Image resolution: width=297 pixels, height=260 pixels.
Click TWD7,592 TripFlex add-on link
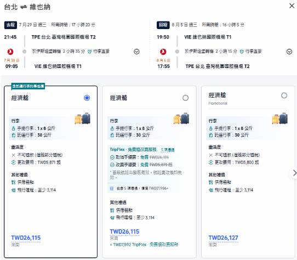144,245
